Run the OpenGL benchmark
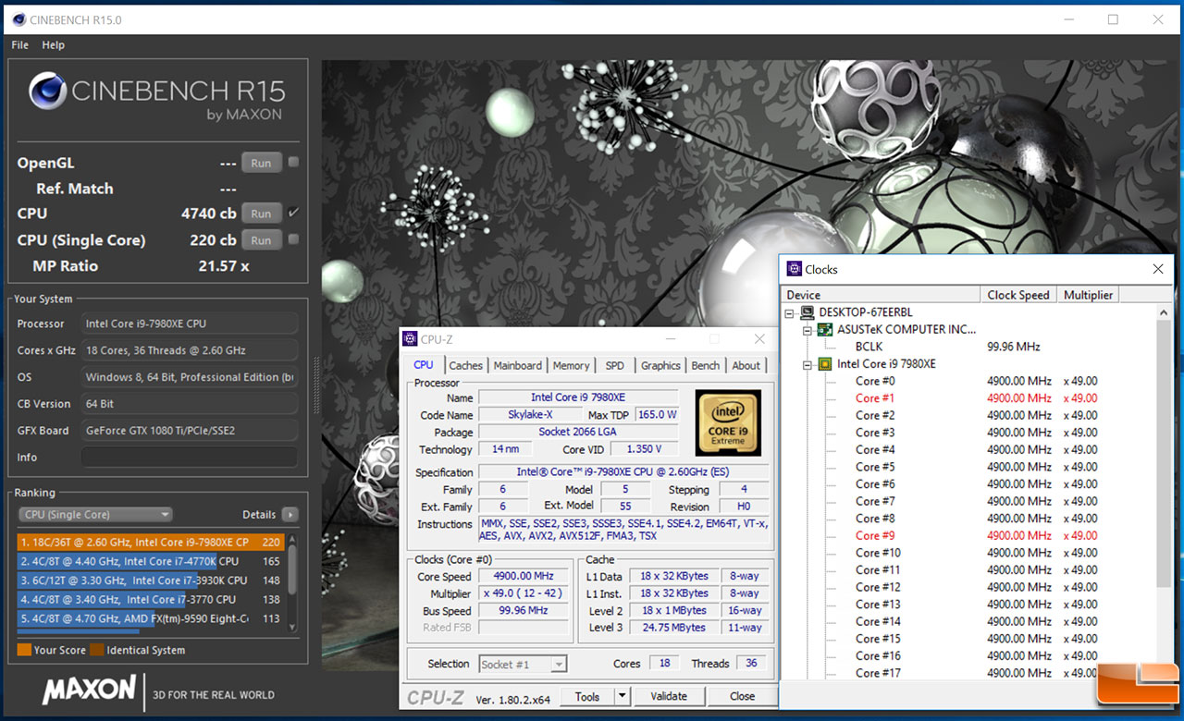Viewport: 1184px width, 721px height. coord(261,163)
